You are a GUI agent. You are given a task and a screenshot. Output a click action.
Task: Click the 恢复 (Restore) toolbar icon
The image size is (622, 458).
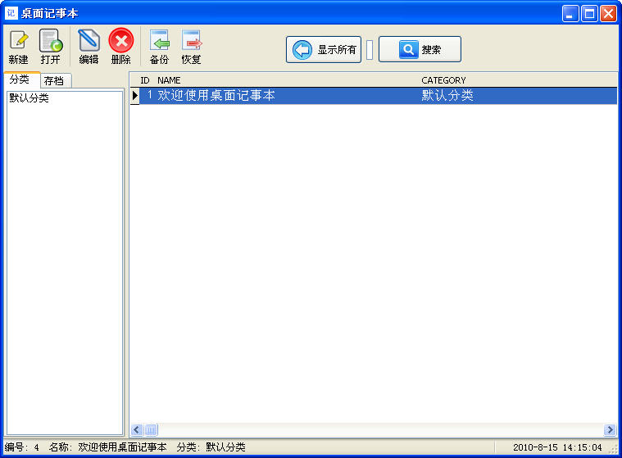pos(191,41)
